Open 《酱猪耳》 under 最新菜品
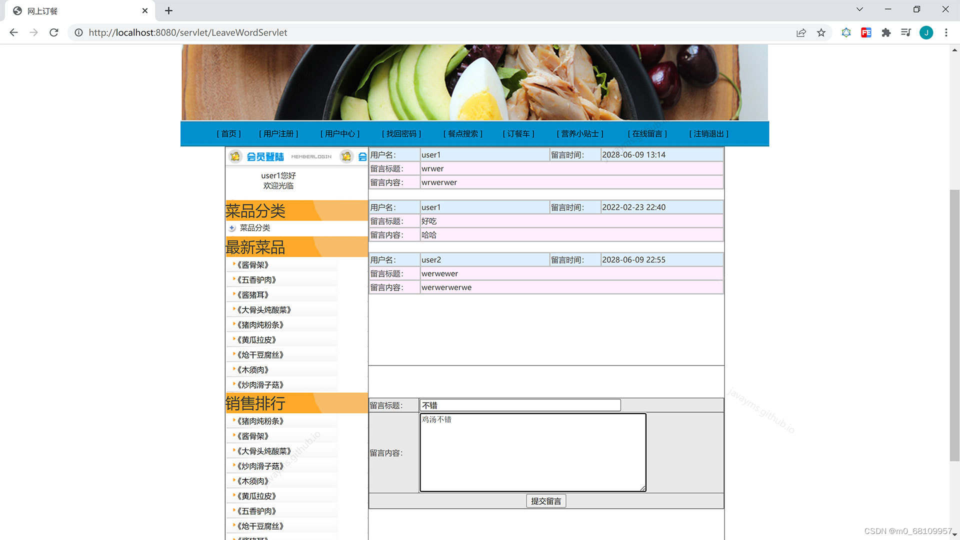 [252, 295]
